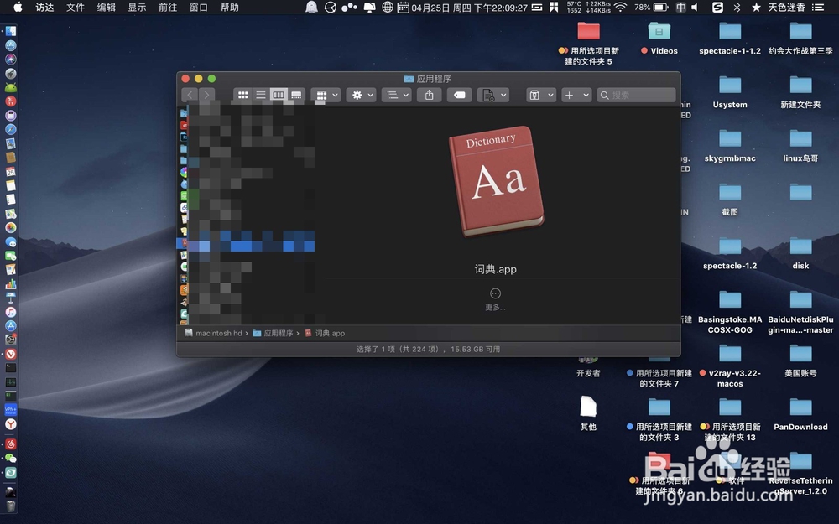This screenshot has height=524, width=839.
Task: Click the date and time 04月25日 display
Action: (469, 8)
